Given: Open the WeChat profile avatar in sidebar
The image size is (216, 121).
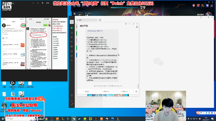Looking at the screenshot, I should coord(72,22).
